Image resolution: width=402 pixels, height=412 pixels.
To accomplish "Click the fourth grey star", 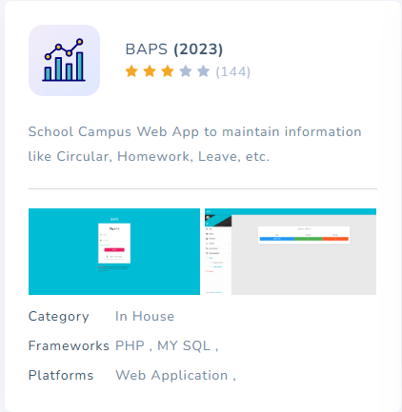I will 186,71.
